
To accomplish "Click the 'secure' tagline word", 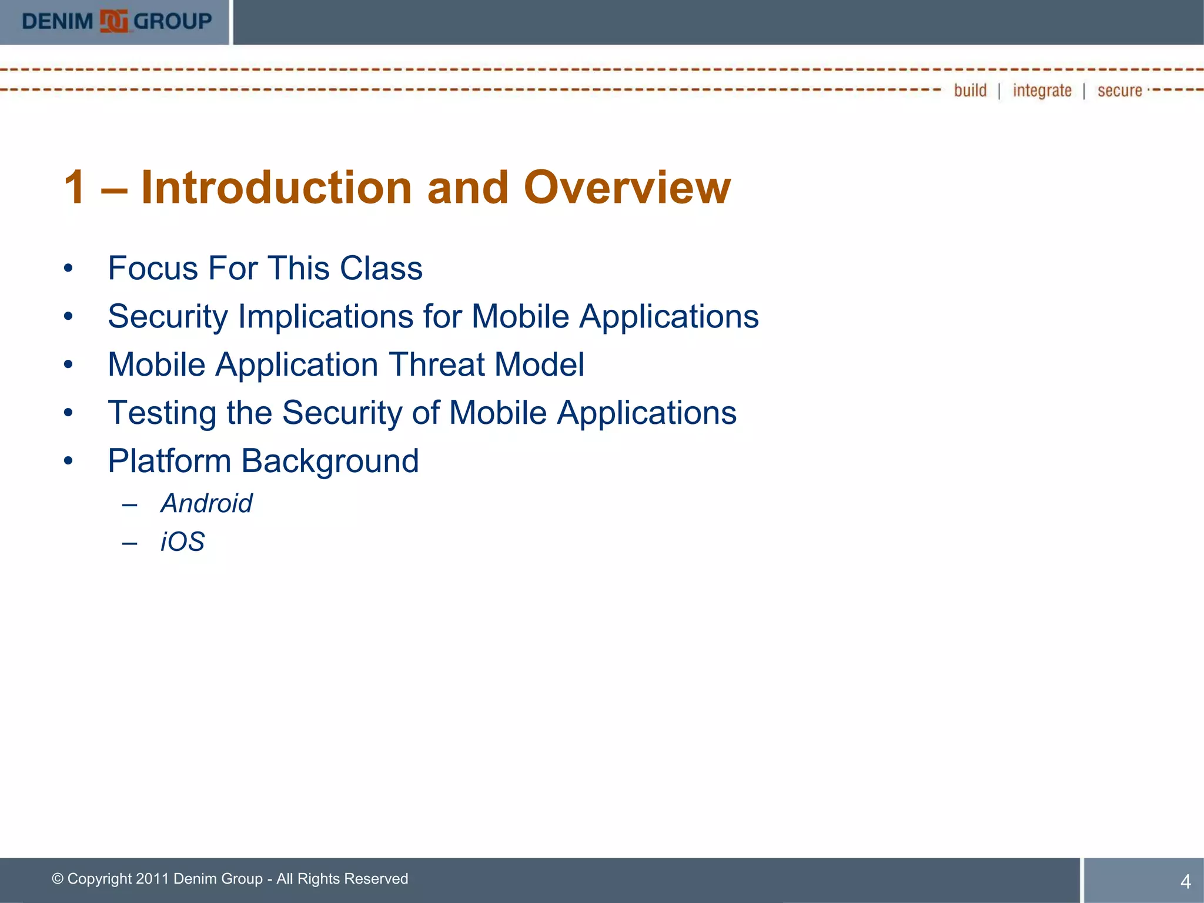I will [1119, 91].
